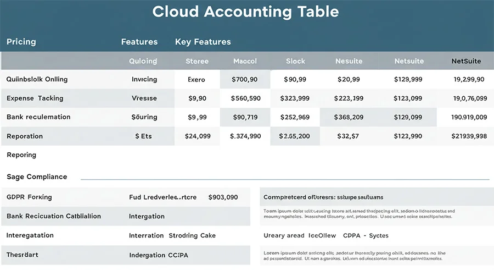Select the $700,90 cell
Image resolution: width=494 pixels, height=270 pixels.
[x=244, y=79]
